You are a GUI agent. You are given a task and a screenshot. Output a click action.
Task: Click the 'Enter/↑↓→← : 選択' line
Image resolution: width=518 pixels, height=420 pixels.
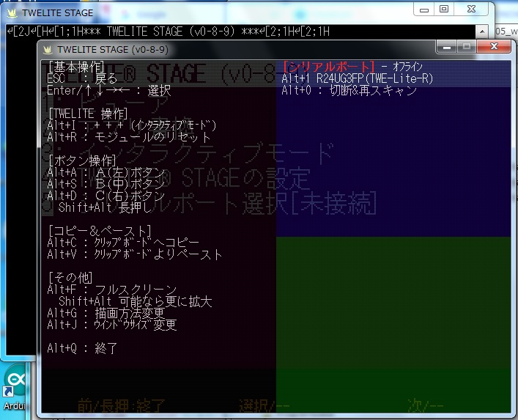pos(109,91)
